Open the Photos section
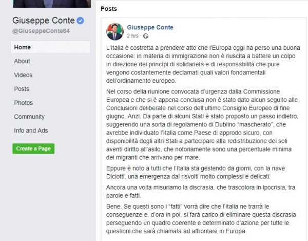 tap(23, 103)
